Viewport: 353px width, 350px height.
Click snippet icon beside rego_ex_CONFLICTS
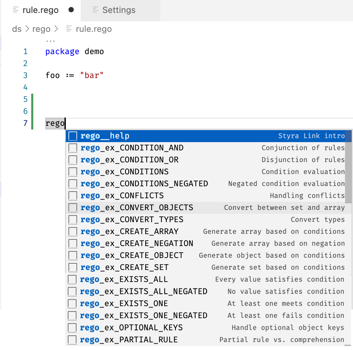coord(73,196)
